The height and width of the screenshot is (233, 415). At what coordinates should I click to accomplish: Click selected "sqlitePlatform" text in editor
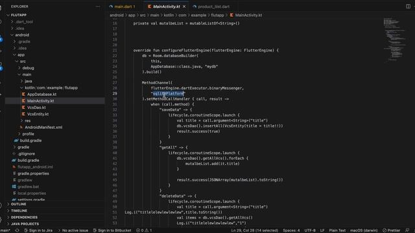[168, 93]
